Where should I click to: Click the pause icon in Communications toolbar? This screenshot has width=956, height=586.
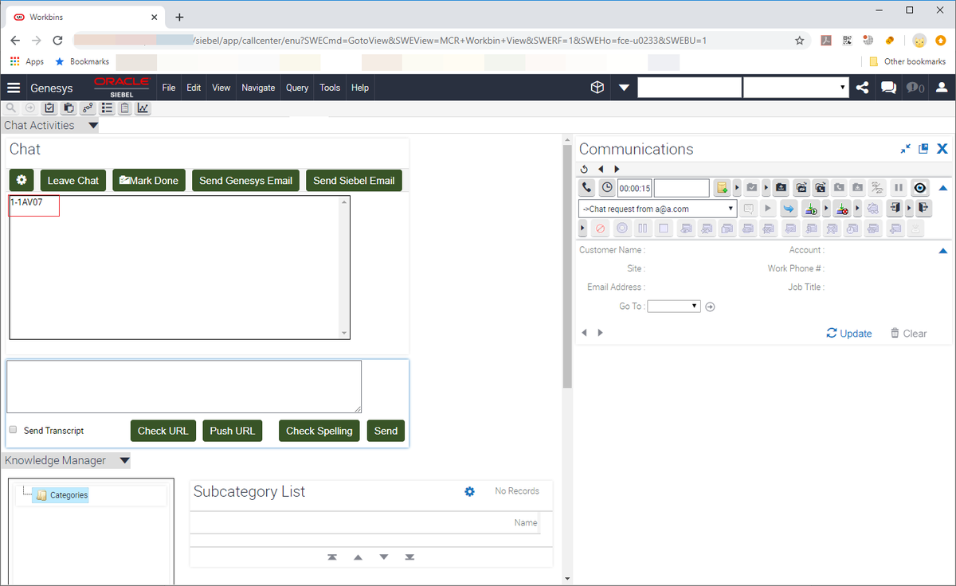(899, 188)
